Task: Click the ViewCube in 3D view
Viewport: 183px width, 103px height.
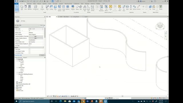Action: [x=160, y=25]
